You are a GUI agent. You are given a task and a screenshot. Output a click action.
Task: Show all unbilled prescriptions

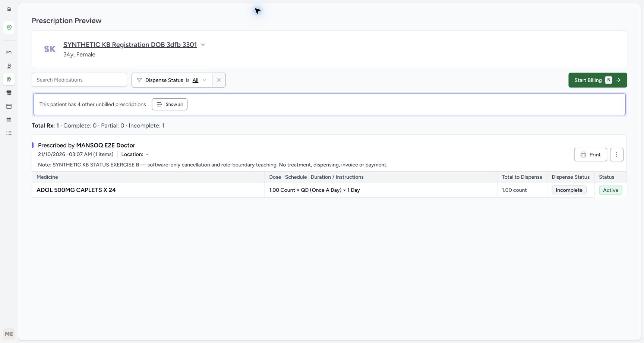click(170, 104)
